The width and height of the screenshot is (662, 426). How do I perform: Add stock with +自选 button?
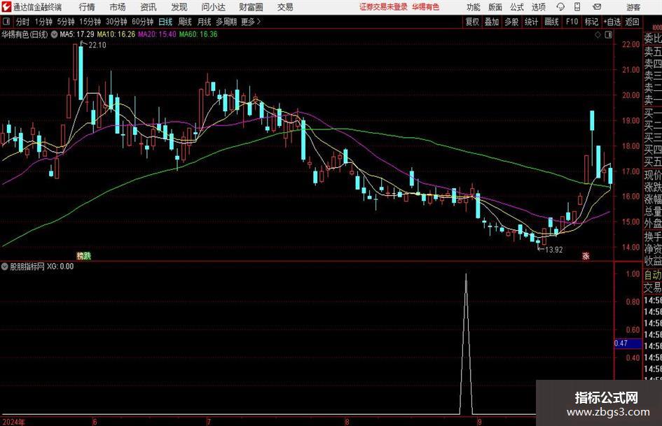(x=612, y=22)
